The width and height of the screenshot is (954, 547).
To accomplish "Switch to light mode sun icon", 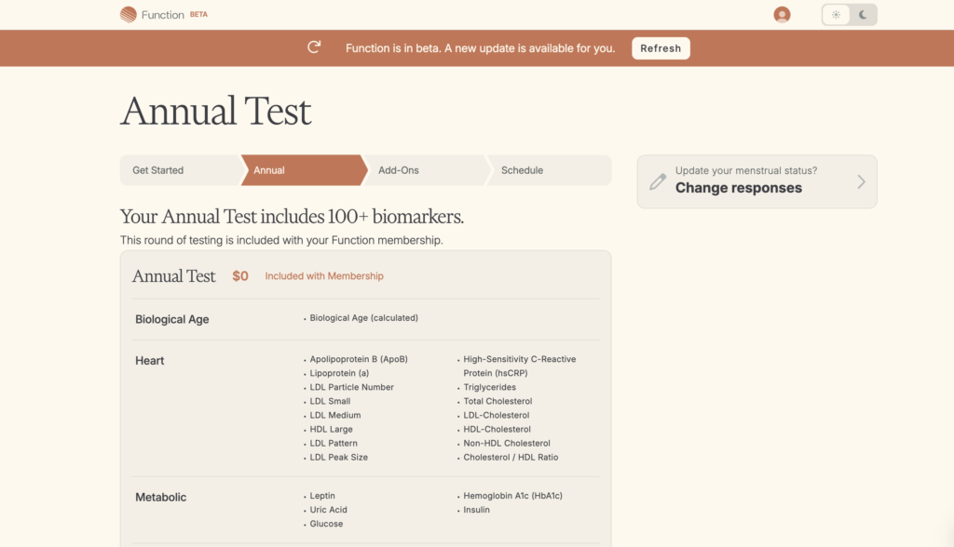I will (836, 15).
